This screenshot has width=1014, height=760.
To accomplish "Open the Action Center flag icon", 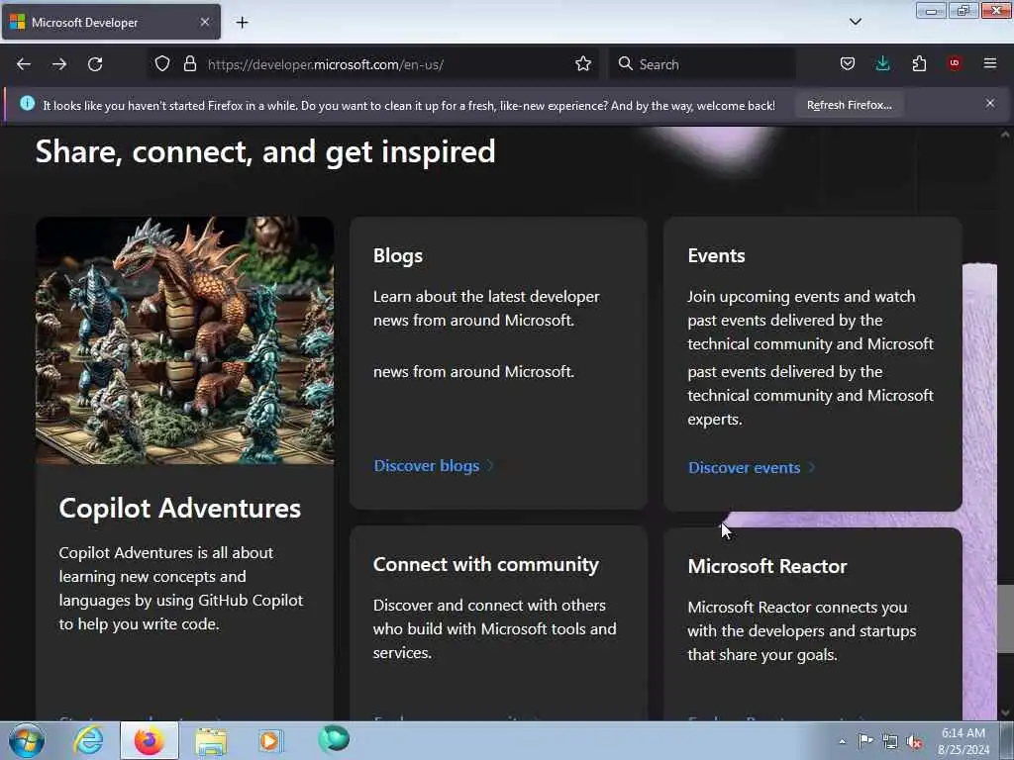I will click(x=865, y=740).
